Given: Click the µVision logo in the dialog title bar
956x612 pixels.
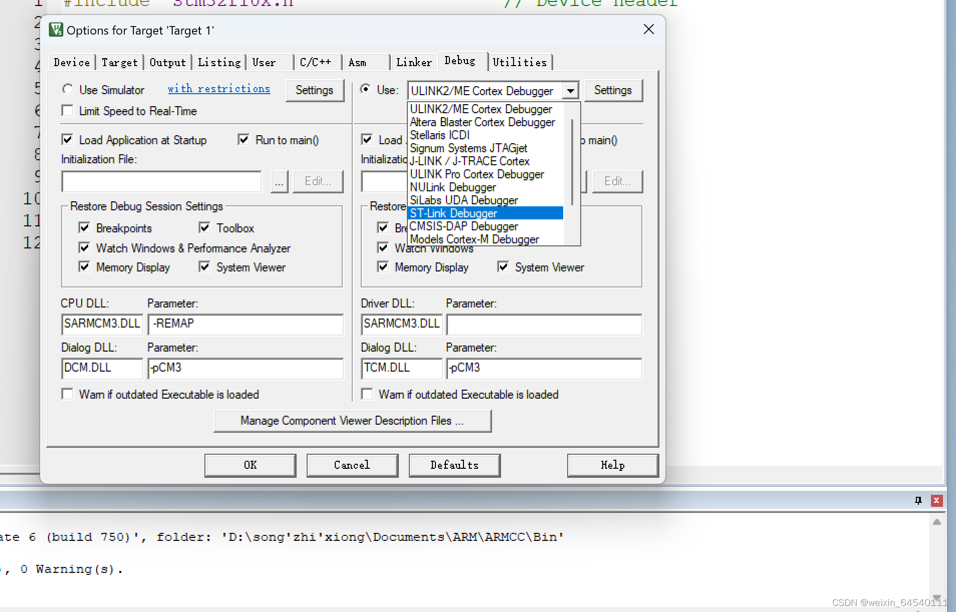Looking at the screenshot, I should pos(56,30).
